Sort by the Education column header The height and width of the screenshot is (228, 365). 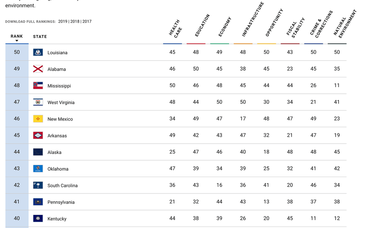(x=202, y=26)
